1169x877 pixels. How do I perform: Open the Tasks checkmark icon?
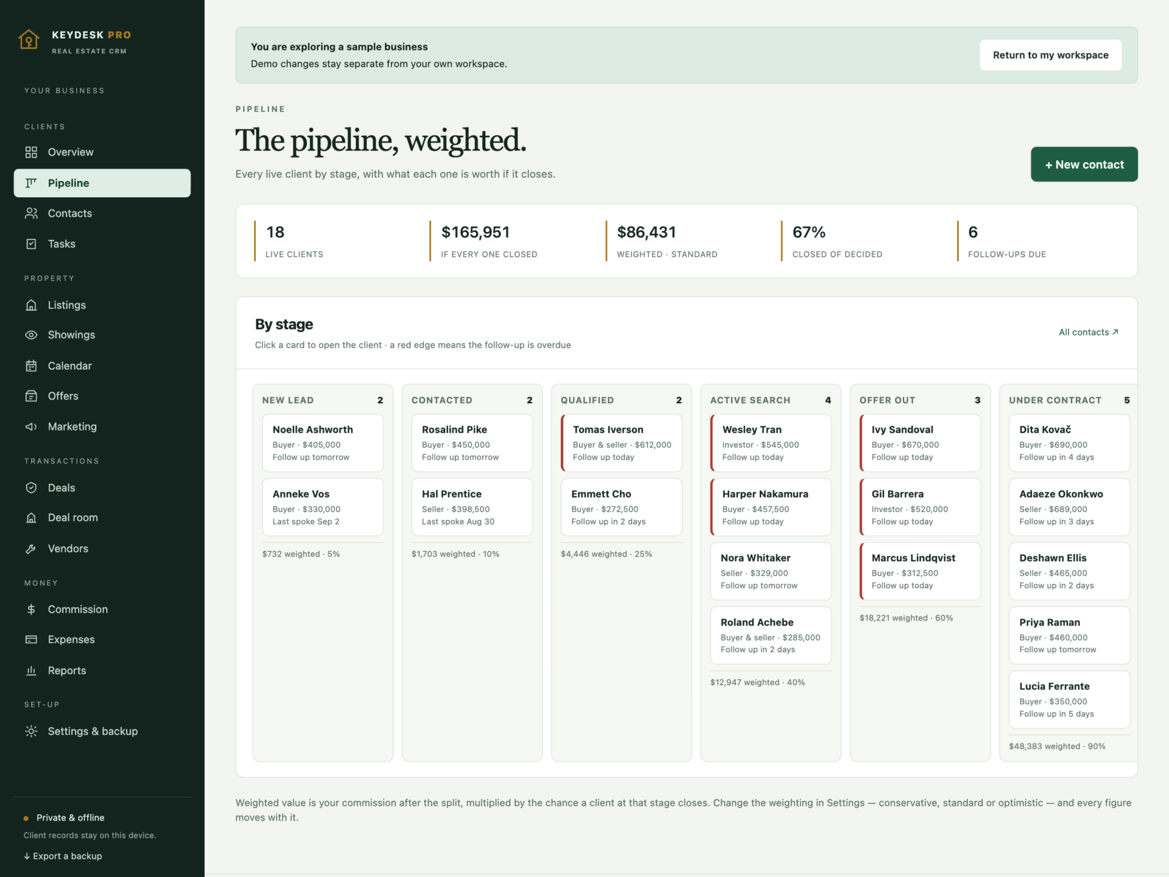click(31, 244)
